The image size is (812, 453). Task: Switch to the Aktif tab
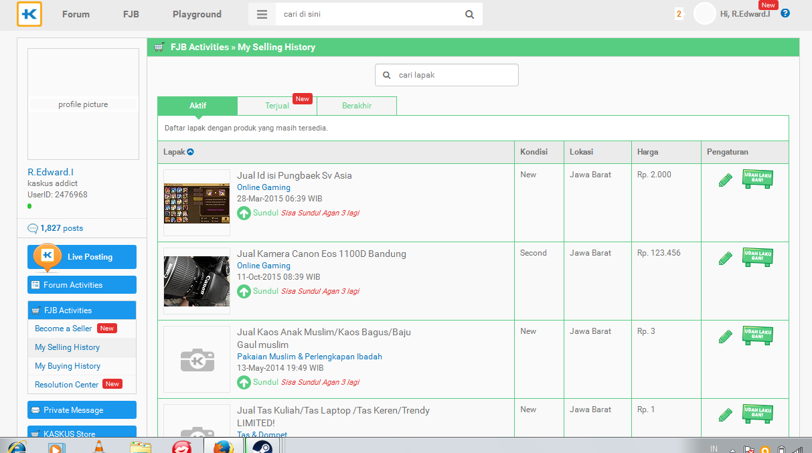(197, 106)
